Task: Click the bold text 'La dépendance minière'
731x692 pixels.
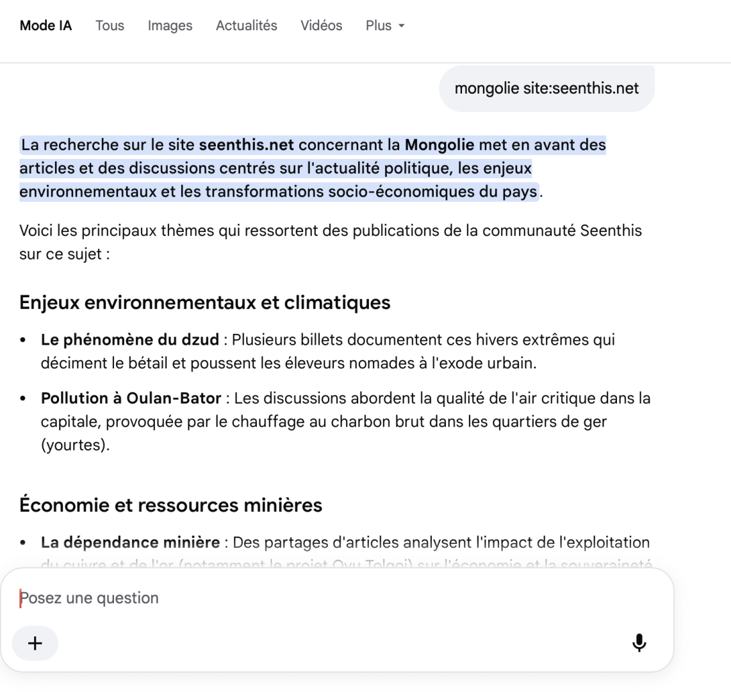Action: (130, 542)
